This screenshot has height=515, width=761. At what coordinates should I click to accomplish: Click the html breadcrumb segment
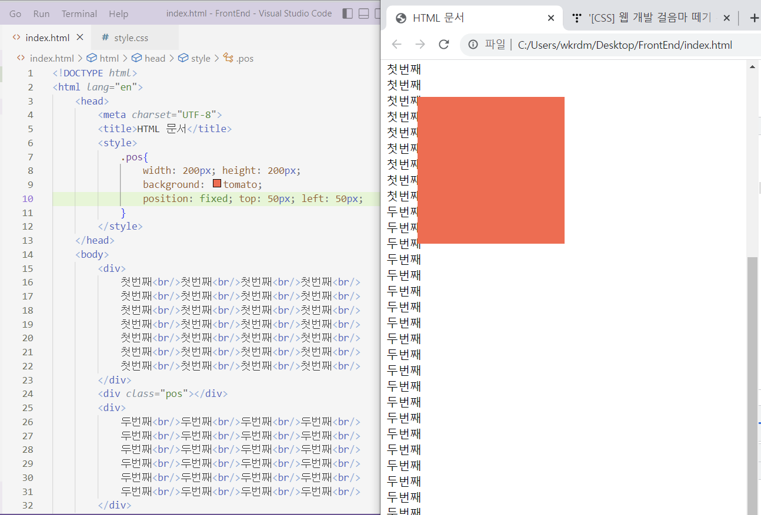tap(109, 58)
